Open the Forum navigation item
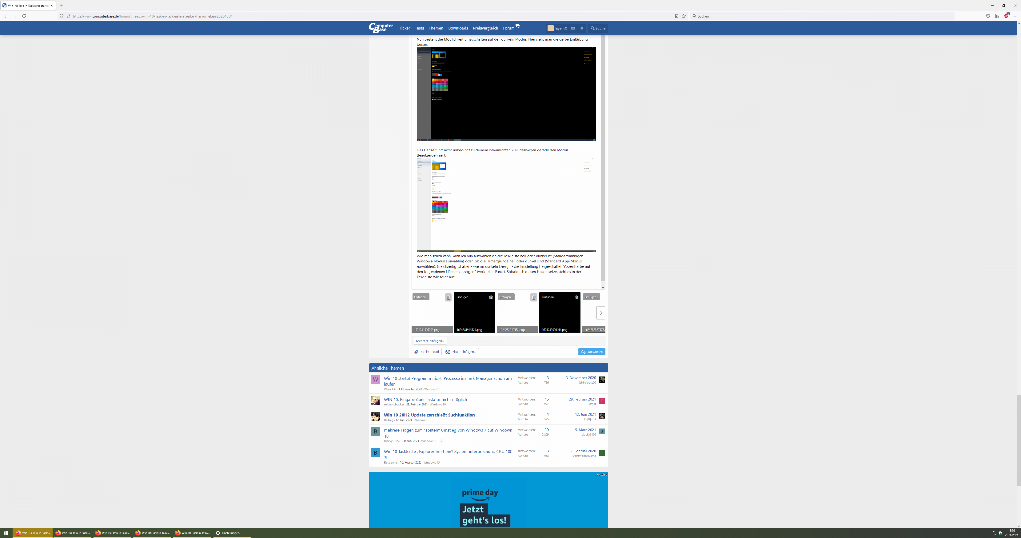The width and height of the screenshot is (1021, 538). pyautogui.click(x=509, y=28)
